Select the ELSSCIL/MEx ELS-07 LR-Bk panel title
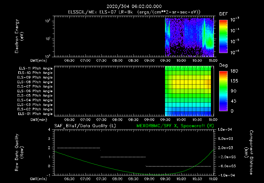 coord(134,12)
